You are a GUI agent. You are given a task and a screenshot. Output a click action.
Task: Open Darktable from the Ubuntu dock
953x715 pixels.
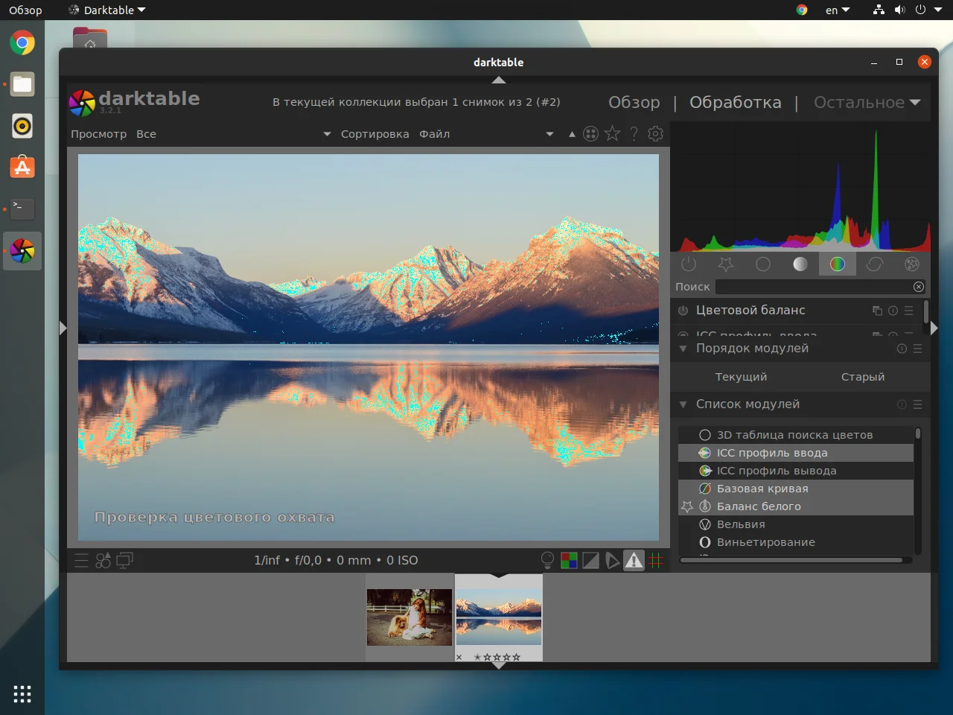(22, 251)
